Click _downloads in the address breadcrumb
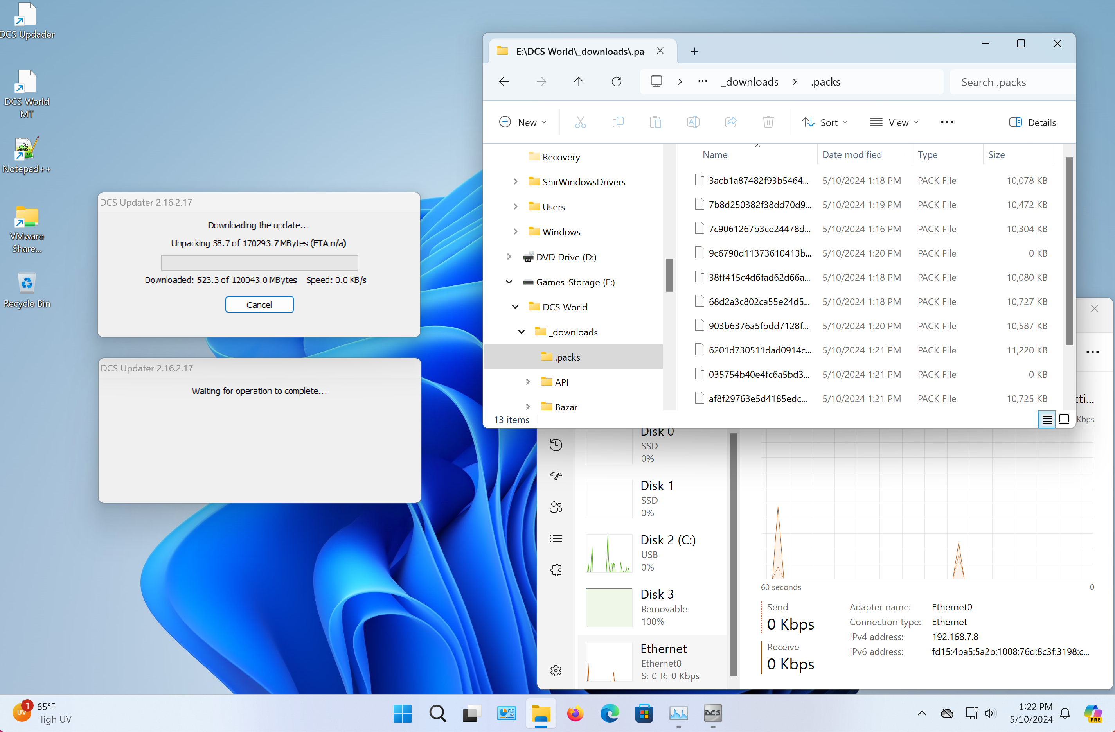Viewport: 1115px width, 732px height. [750, 81]
